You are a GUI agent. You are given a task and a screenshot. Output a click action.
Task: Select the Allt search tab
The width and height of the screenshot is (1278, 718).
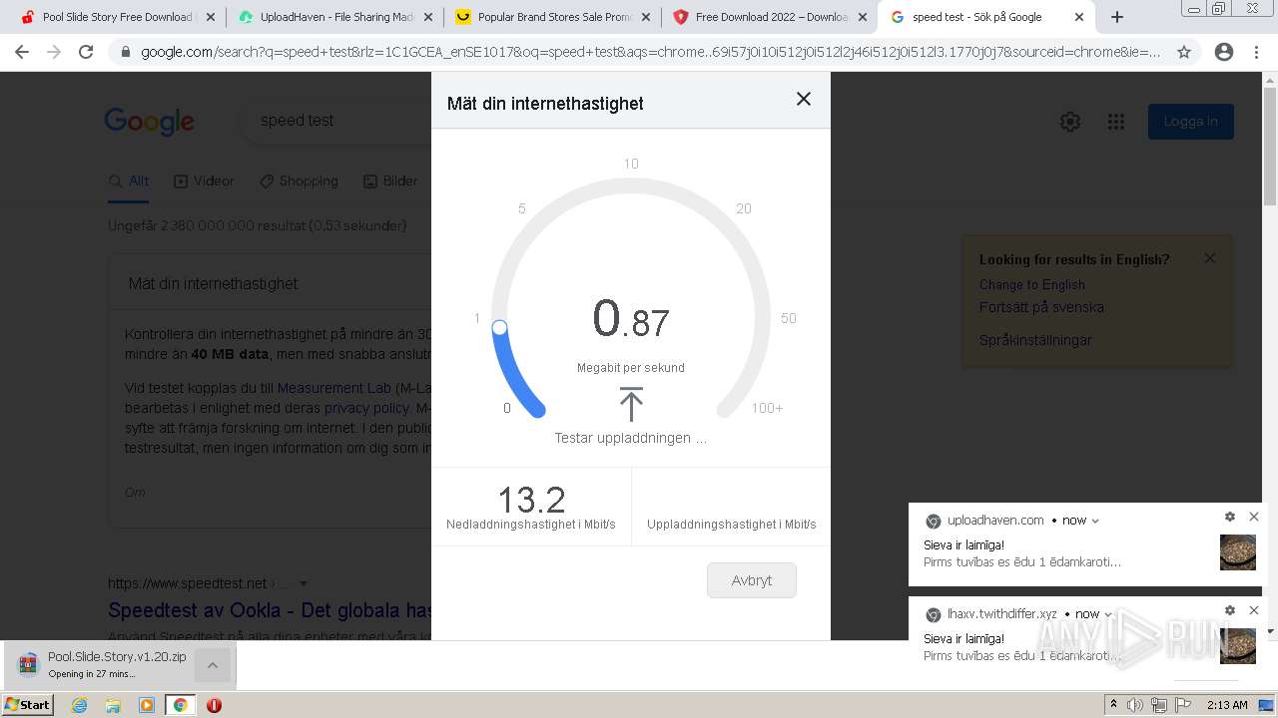point(129,180)
